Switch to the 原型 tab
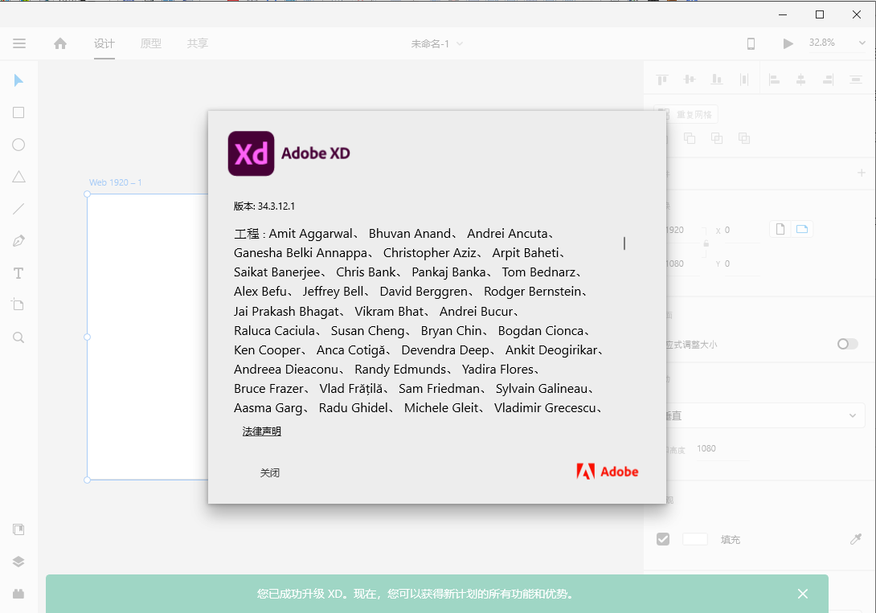This screenshot has height=613, width=876. click(x=151, y=43)
